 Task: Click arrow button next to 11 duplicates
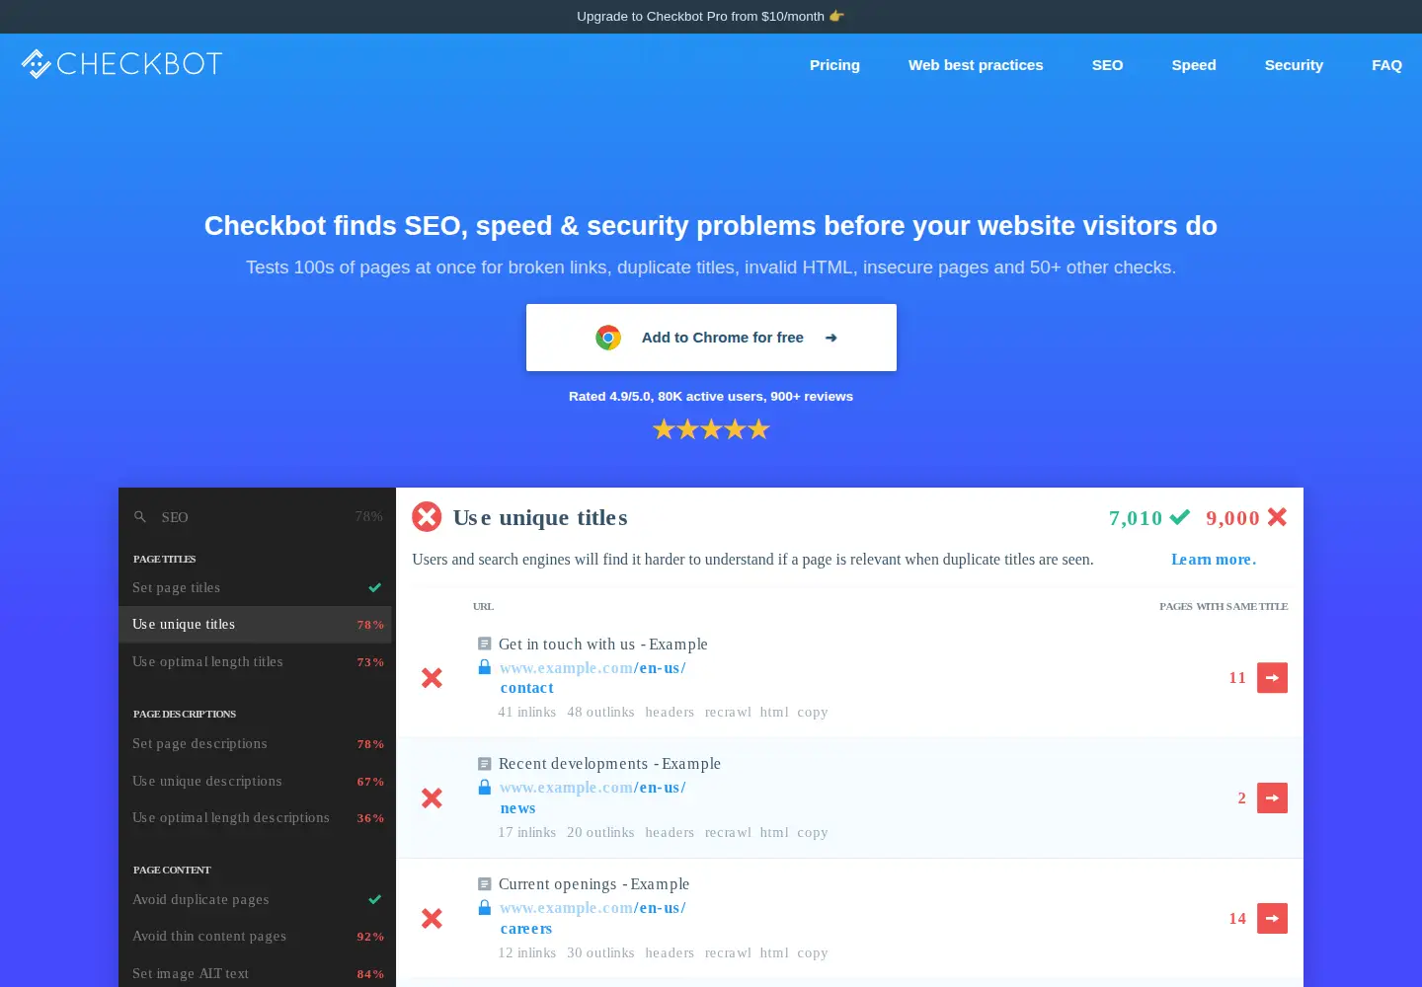point(1272,678)
